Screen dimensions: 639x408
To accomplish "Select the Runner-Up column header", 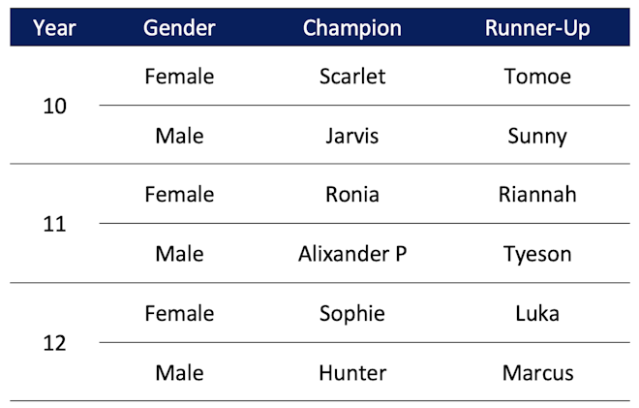I will [537, 28].
